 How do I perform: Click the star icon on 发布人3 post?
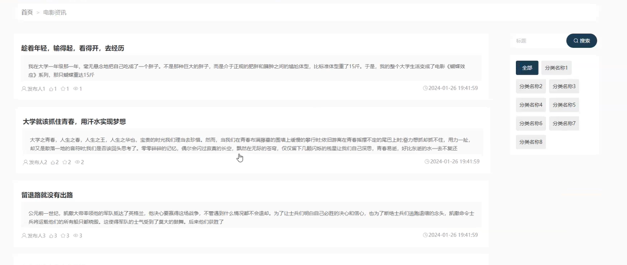click(63, 236)
